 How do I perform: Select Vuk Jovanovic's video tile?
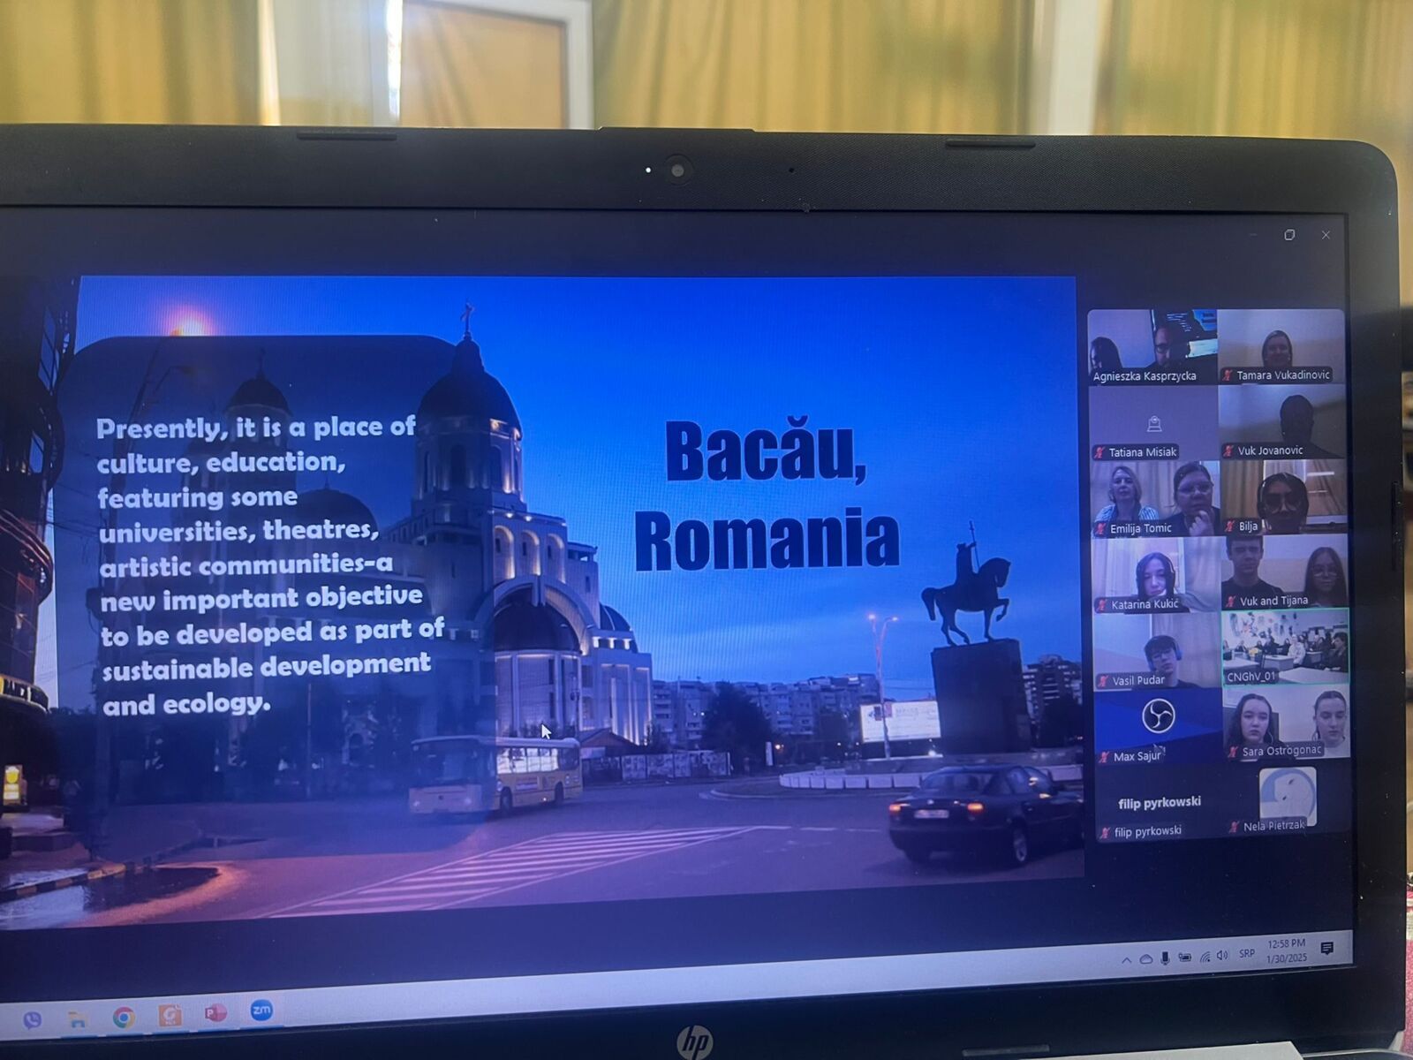1282,422
